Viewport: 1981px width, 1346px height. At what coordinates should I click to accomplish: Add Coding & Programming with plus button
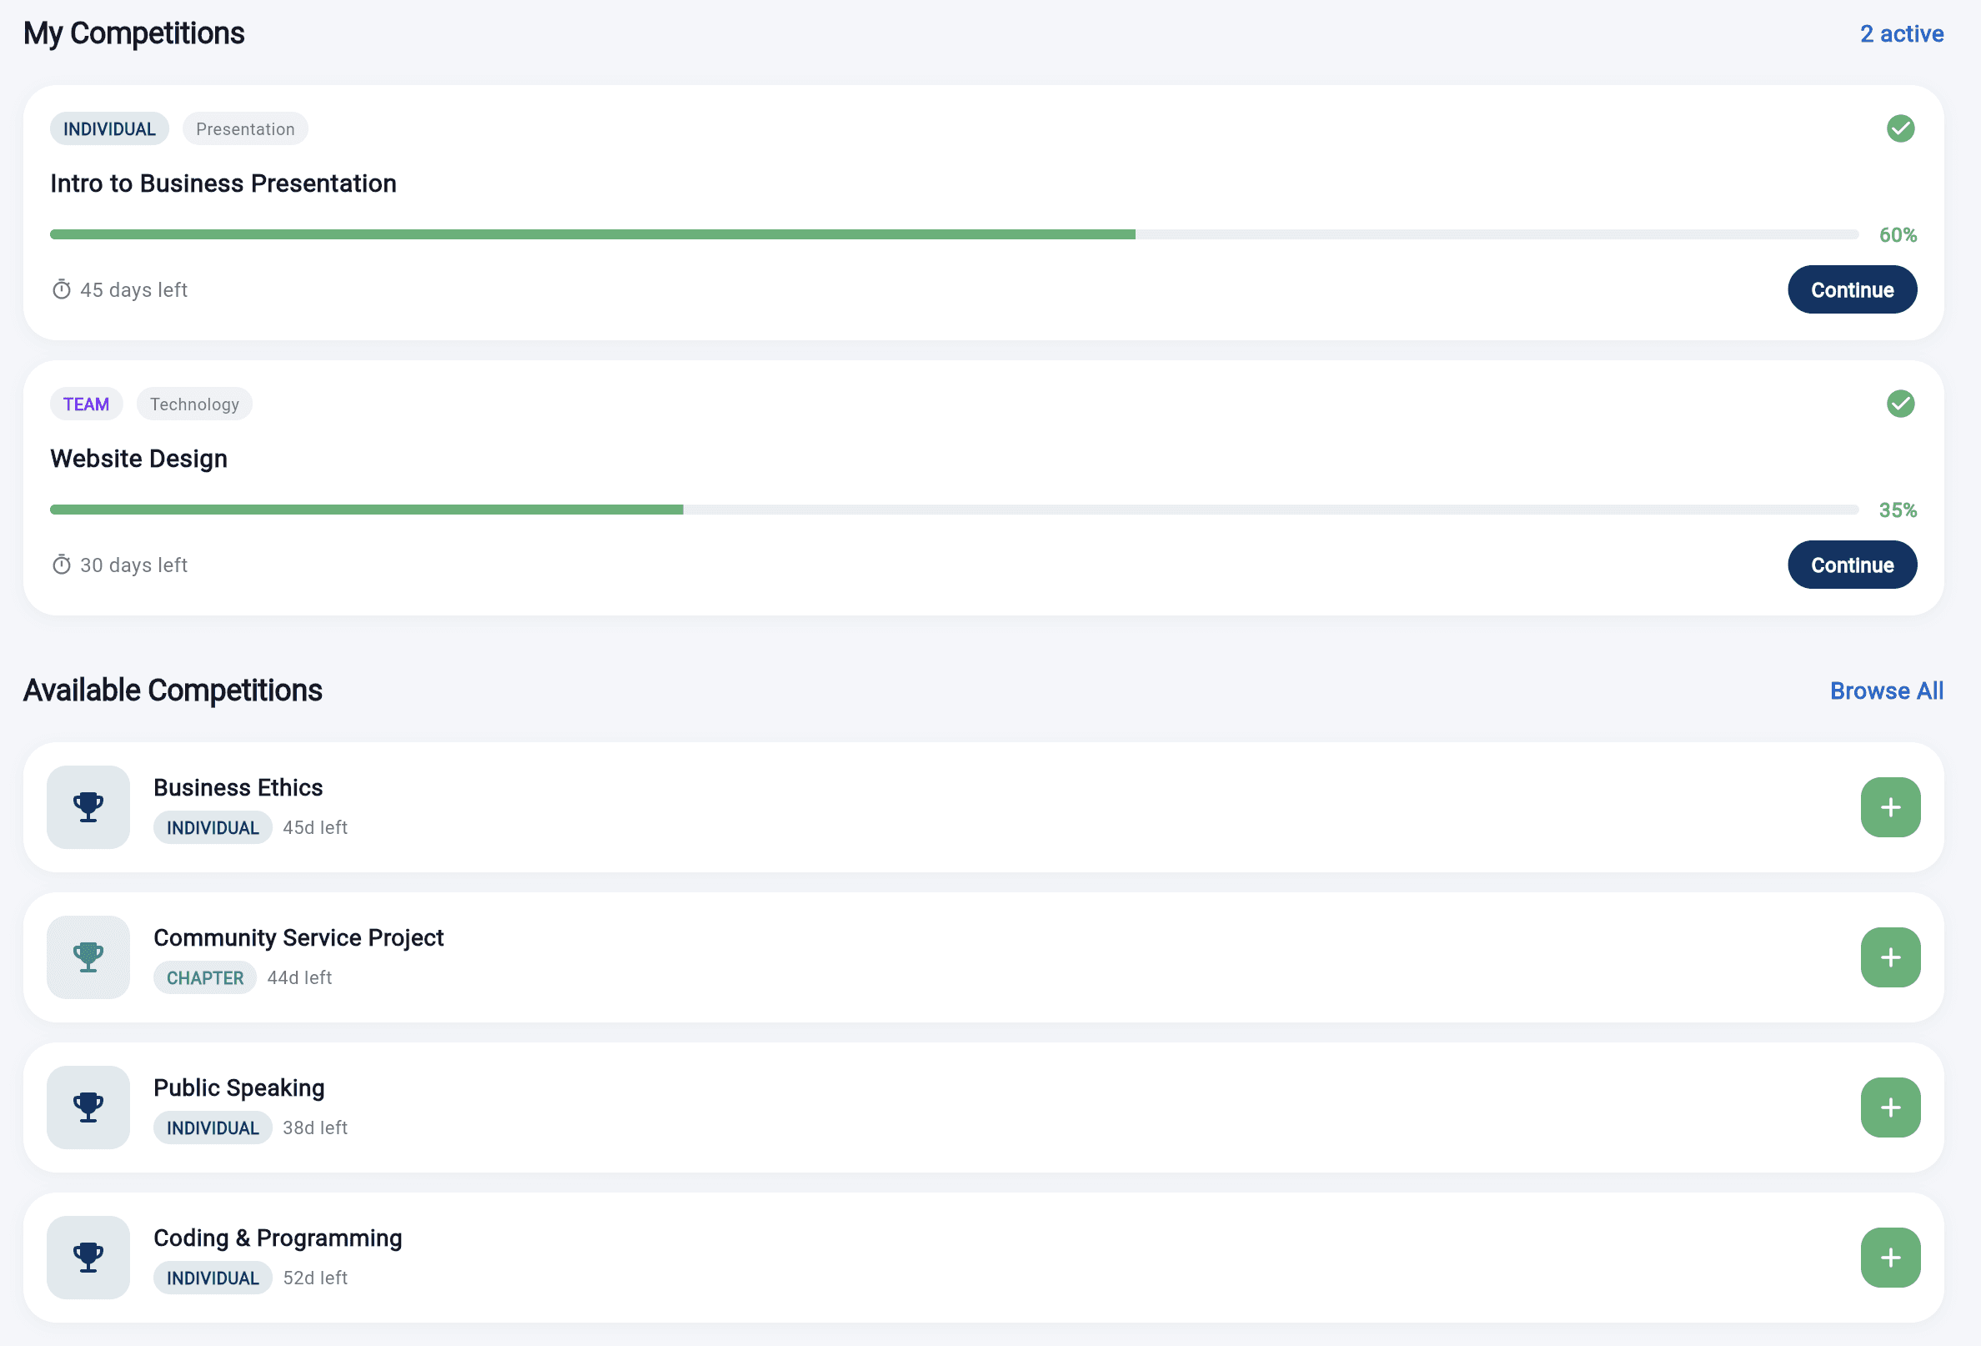pos(1890,1257)
